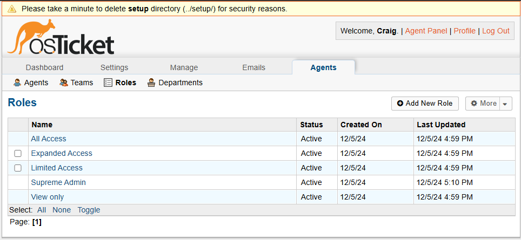Image resolution: width=521 pixels, height=240 pixels.
Task: Click the Roles list icon
Action: pyautogui.click(x=108, y=83)
